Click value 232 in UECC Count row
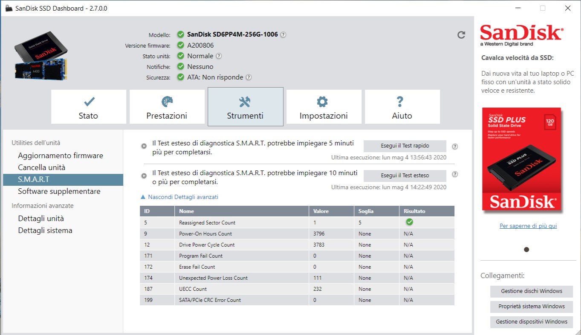The height and width of the screenshot is (335, 581). coord(318,289)
